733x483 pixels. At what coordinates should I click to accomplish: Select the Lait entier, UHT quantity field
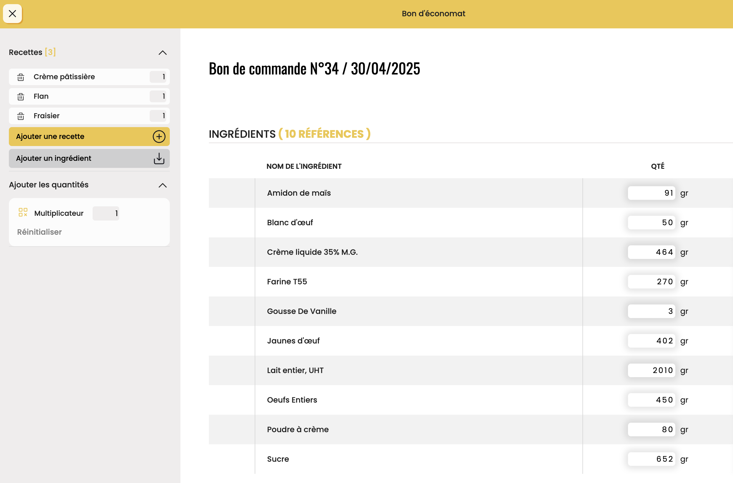coord(652,370)
